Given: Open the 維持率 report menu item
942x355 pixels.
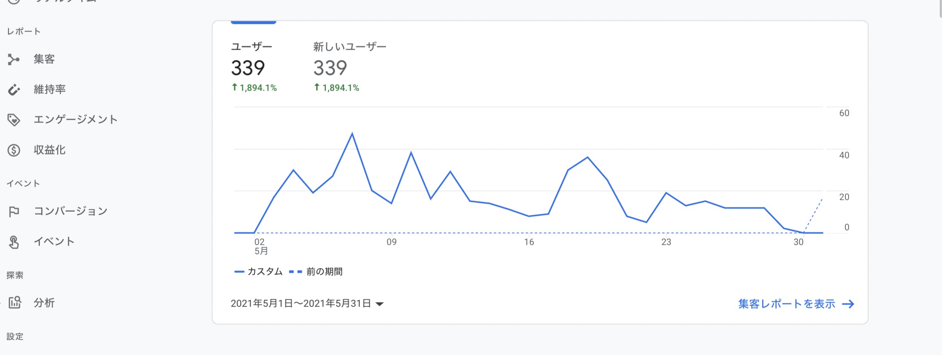Looking at the screenshot, I should [x=49, y=89].
